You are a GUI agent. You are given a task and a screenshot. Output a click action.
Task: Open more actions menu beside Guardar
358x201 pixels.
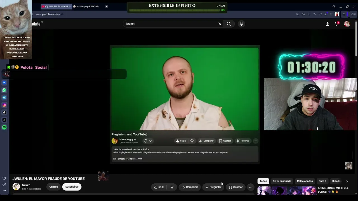[251, 187]
